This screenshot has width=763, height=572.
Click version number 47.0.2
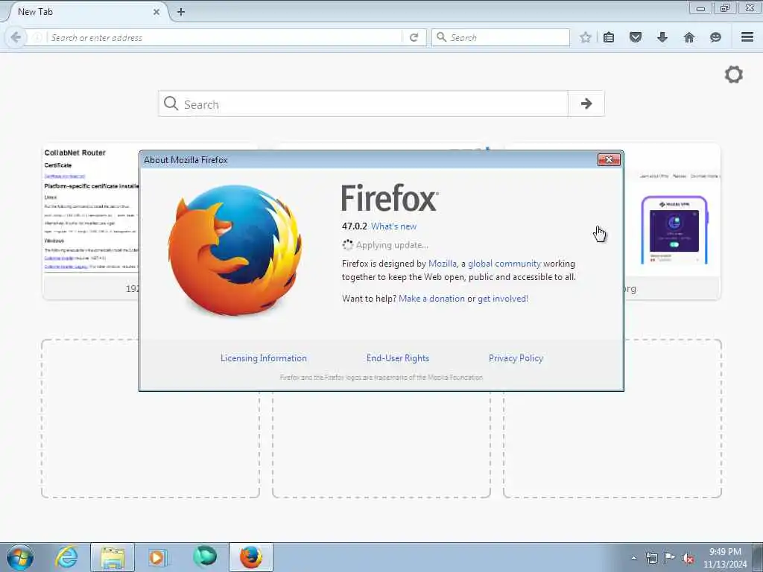coord(354,226)
